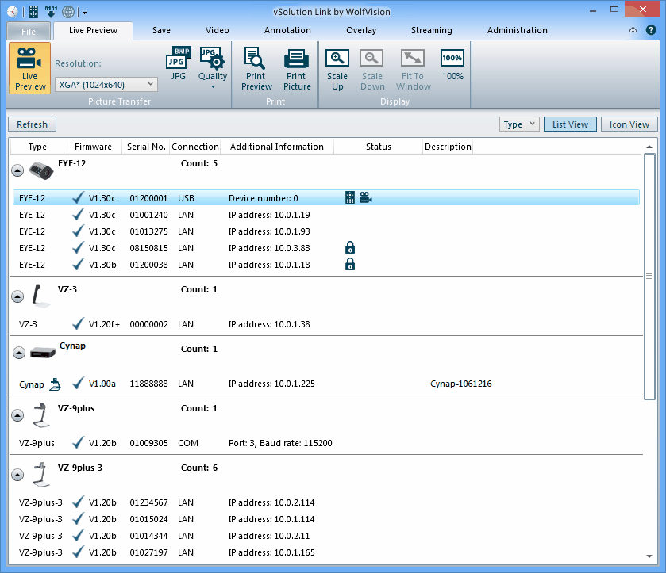Click scrollbar down arrow

[x=649, y=556]
